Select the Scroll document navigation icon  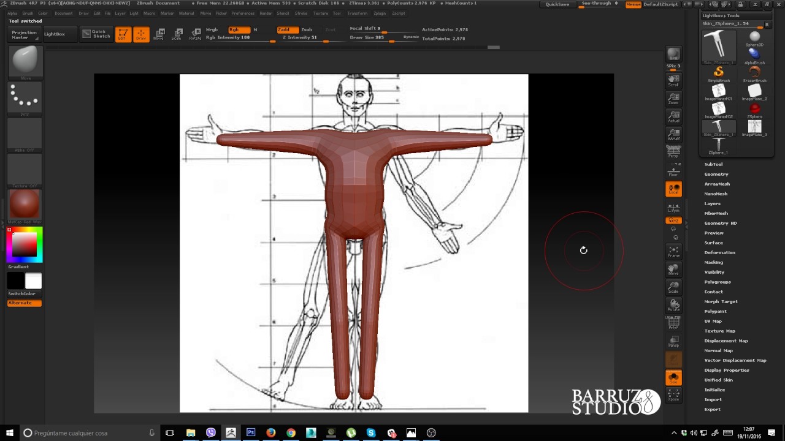(673, 81)
